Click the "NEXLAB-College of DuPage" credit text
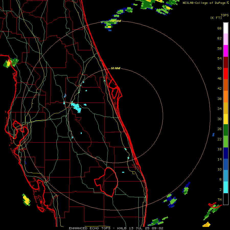Screen dimensions: 230x230 click(x=204, y=3)
